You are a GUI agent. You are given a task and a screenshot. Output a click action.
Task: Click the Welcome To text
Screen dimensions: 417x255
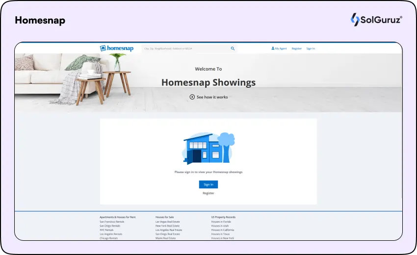tap(208, 69)
